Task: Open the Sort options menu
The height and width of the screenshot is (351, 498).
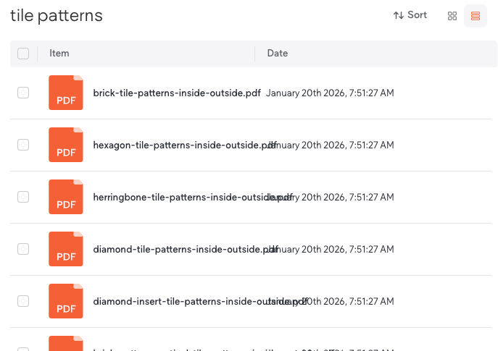Action: pyautogui.click(x=410, y=15)
